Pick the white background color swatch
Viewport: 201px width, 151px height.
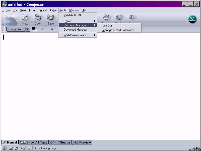point(36,30)
